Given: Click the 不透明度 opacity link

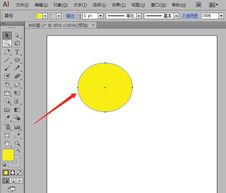Looking at the screenshot, I should click(x=190, y=16).
